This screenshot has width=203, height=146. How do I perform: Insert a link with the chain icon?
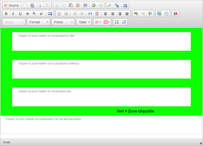coord(136,14)
